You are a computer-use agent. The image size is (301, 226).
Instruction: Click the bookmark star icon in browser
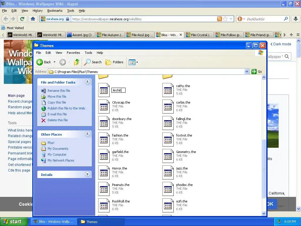click(x=225, y=19)
